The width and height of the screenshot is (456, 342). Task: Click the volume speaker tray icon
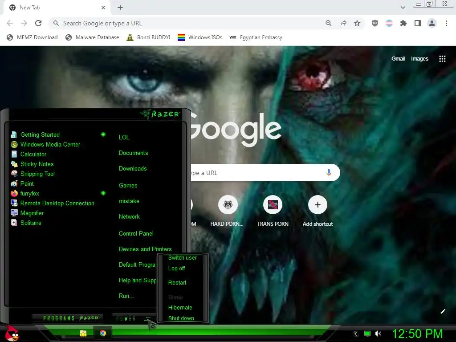[x=378, y=334]
